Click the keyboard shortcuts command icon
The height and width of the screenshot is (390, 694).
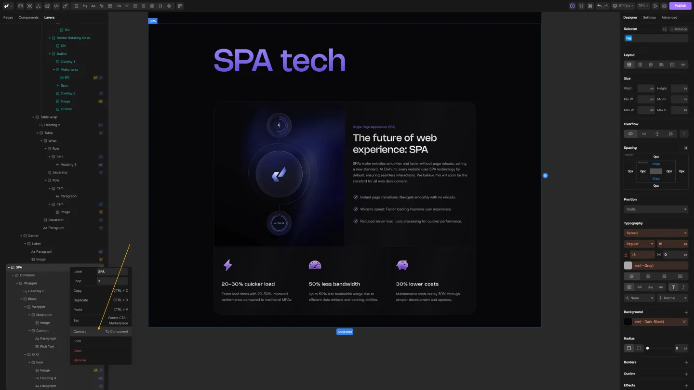pos(590,5)
